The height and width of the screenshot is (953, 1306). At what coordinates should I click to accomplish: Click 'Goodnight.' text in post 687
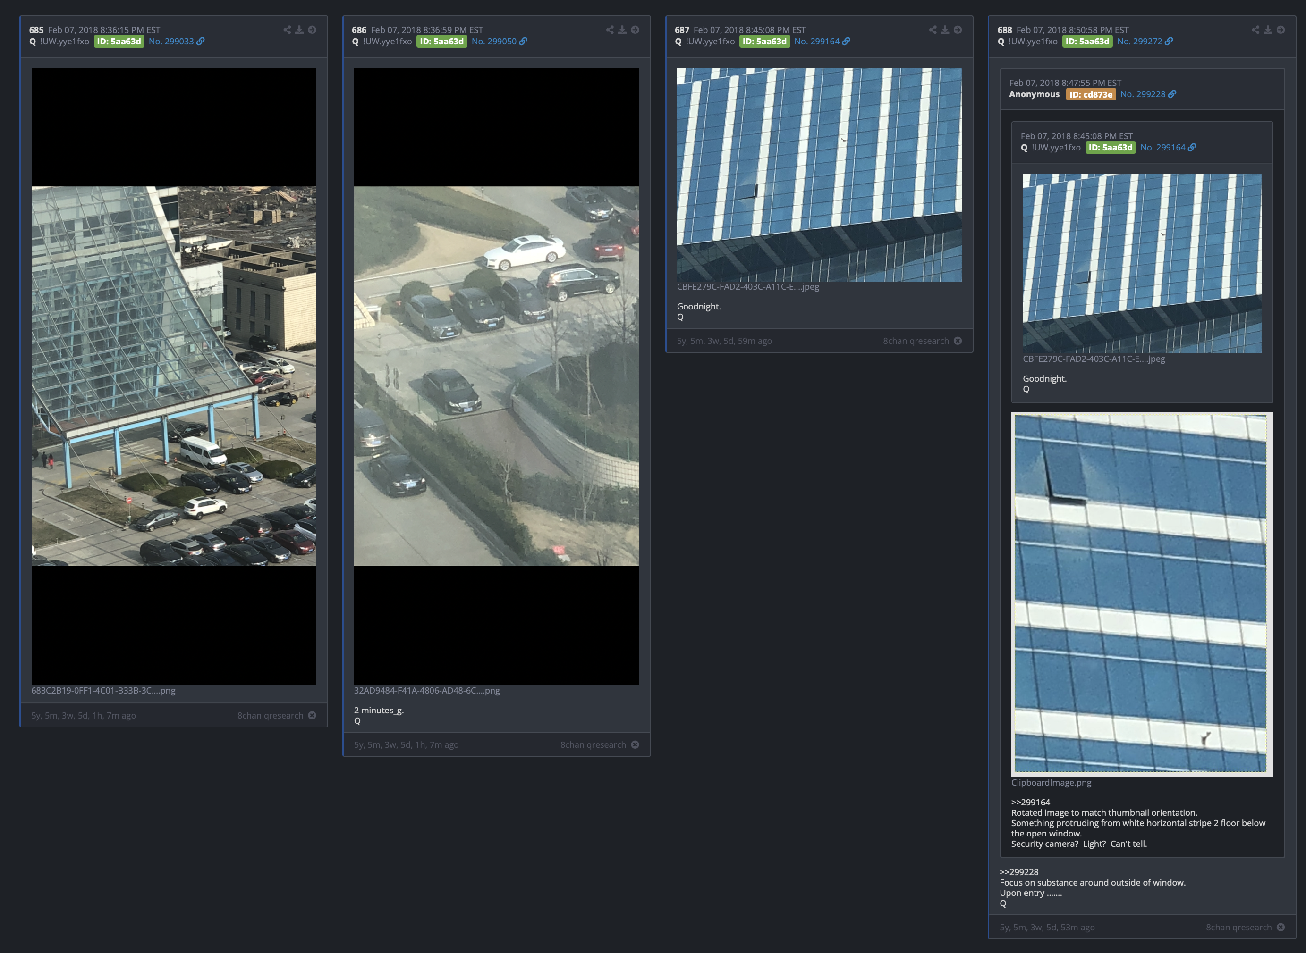click(x=699, y=307)
